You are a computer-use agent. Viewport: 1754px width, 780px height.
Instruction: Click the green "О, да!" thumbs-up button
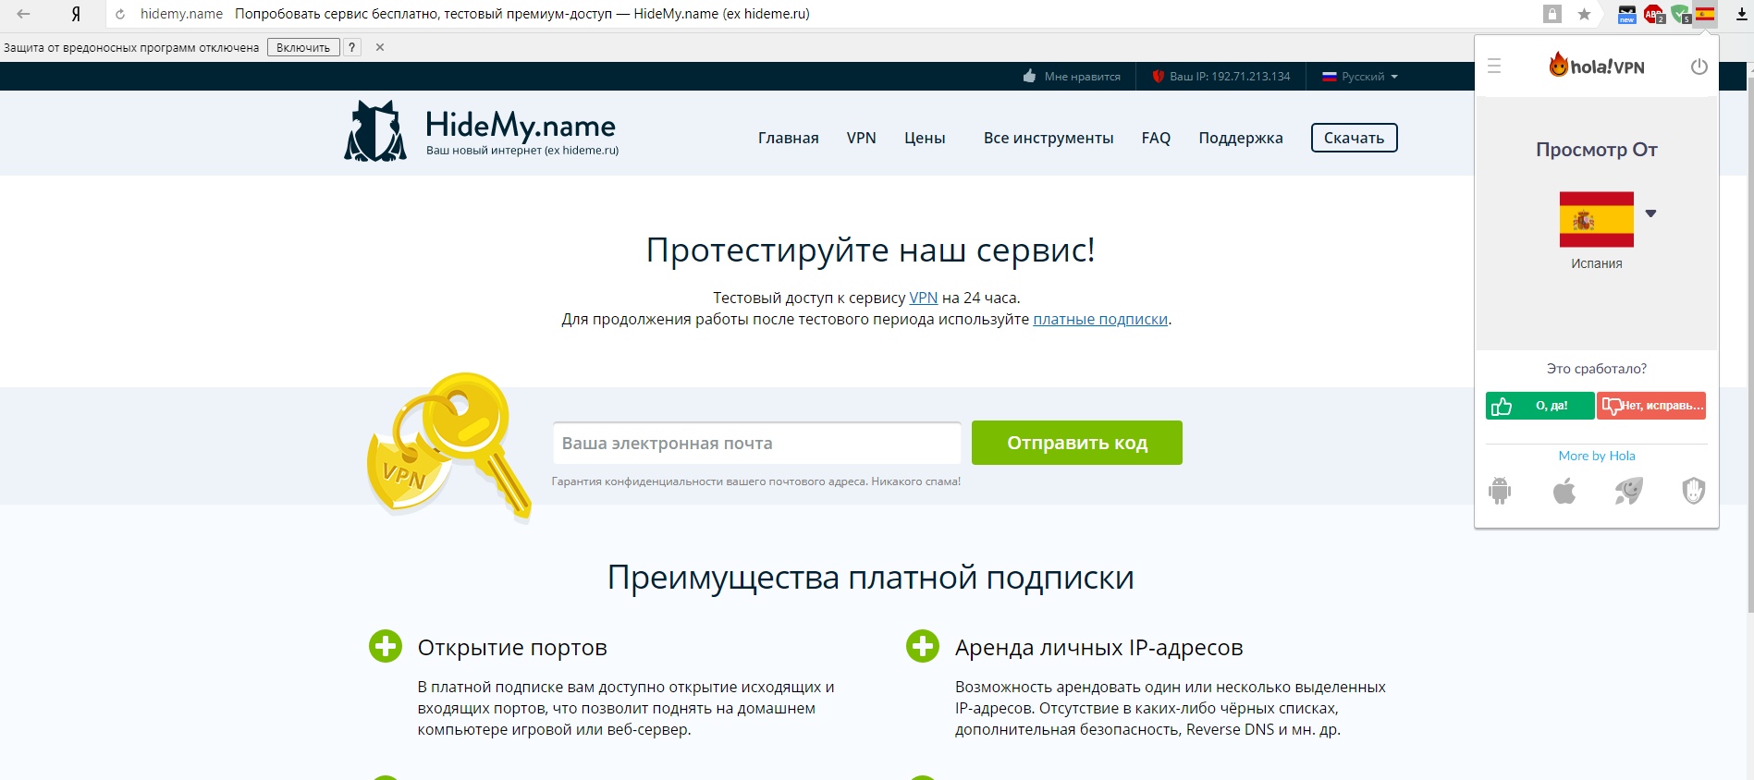pyautogui.click(x=1539, y=406)
